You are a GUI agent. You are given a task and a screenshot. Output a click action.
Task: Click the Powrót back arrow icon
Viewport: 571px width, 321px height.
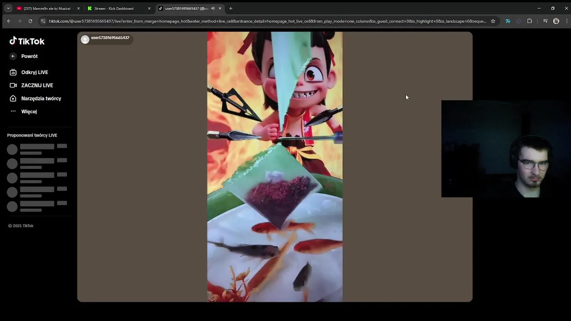click(x=13, y=56)
